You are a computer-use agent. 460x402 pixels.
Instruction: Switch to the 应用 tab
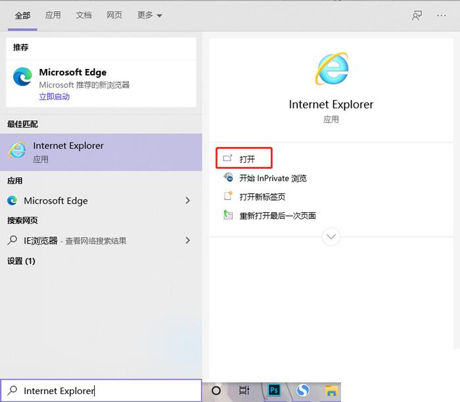pyautogui.click(x=53, y=15)
